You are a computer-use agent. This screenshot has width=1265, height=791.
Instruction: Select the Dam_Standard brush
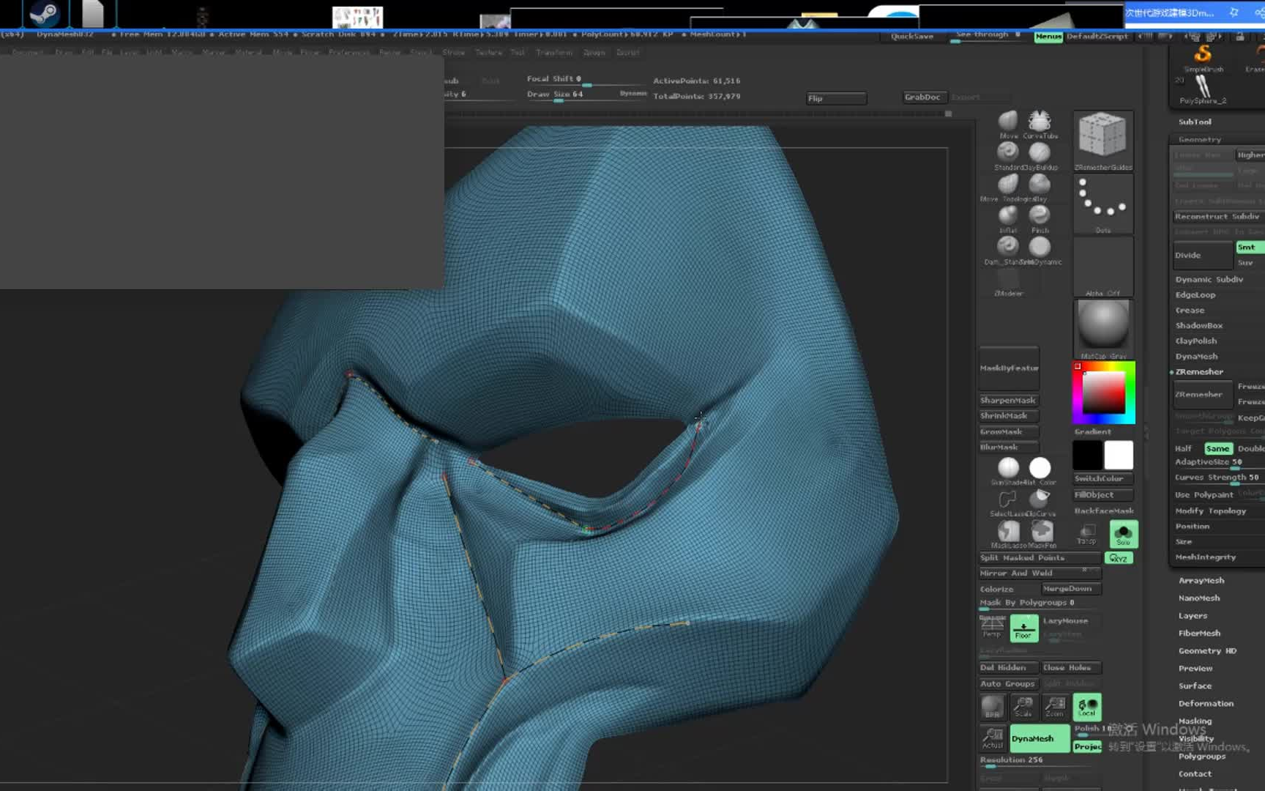coord(1008,247)
